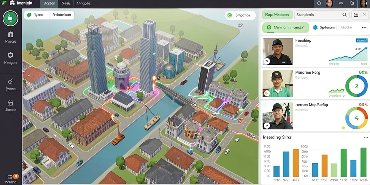
Task: Click the green-blue donut gauge on Mmorten Rorg card
Action: click(x=356, y=86)
